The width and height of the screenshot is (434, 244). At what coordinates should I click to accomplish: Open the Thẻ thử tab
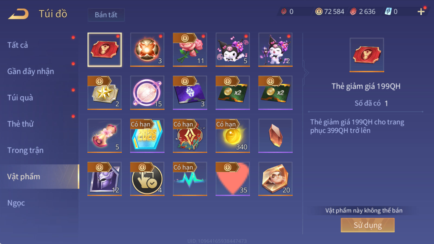click(20, 124)
